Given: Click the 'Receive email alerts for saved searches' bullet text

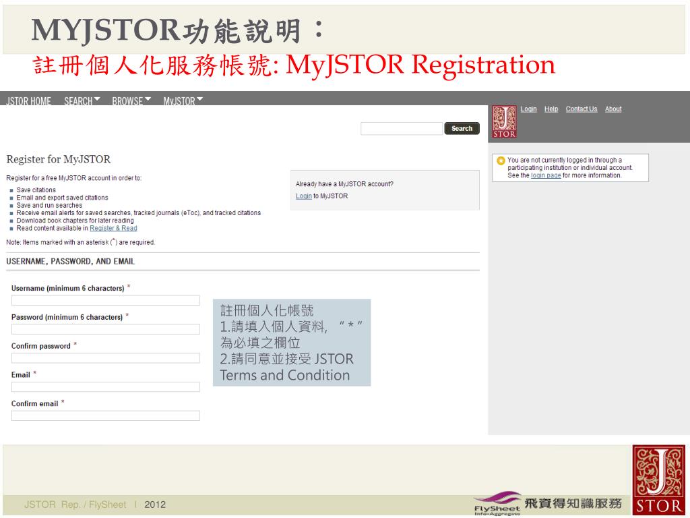Looking at the screenshot, I should [x=139, y=212].
